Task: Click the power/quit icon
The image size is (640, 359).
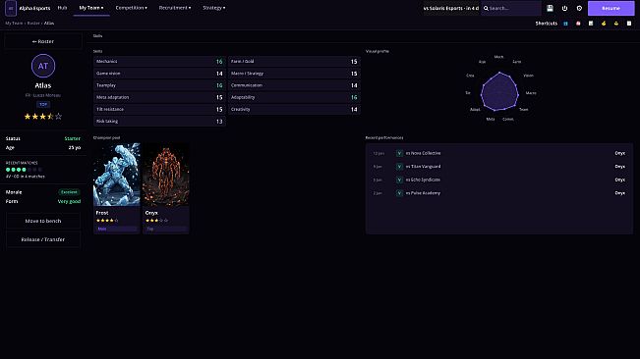Action: [564, 8]
